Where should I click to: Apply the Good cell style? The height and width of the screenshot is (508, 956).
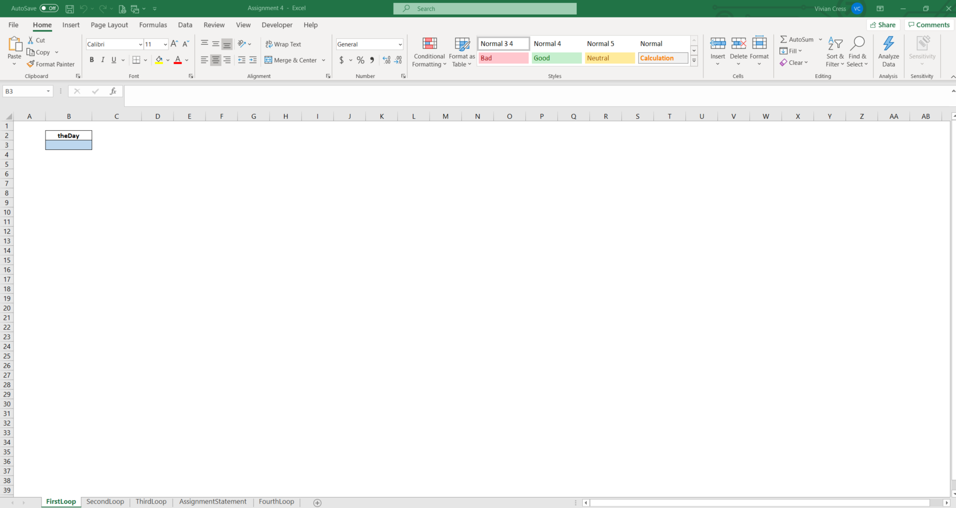point(556,58)
